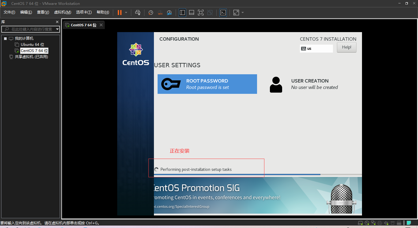Click the installation progress bar
Image resolution: width=418 pixels, height=228 pixels.
(258, 175)
